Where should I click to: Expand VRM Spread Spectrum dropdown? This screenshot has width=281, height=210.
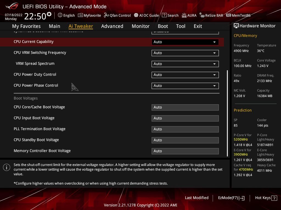(x=185, y=64)
